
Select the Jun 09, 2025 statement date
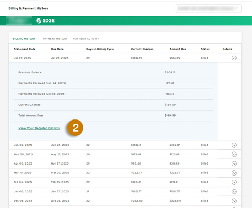click(x=23, y=145)
